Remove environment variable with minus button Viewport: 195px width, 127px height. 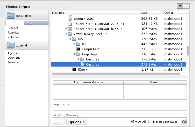pos(62,122)
